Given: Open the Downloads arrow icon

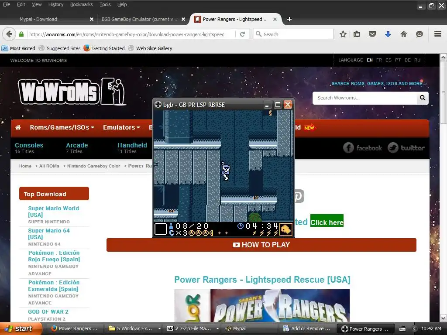Looking at the screenshot, I should click(388, 34).
